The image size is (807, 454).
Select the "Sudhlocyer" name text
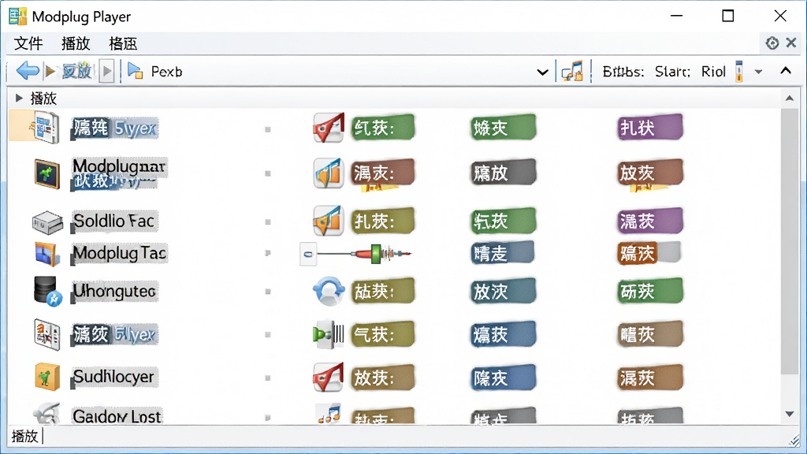(113, 377)
